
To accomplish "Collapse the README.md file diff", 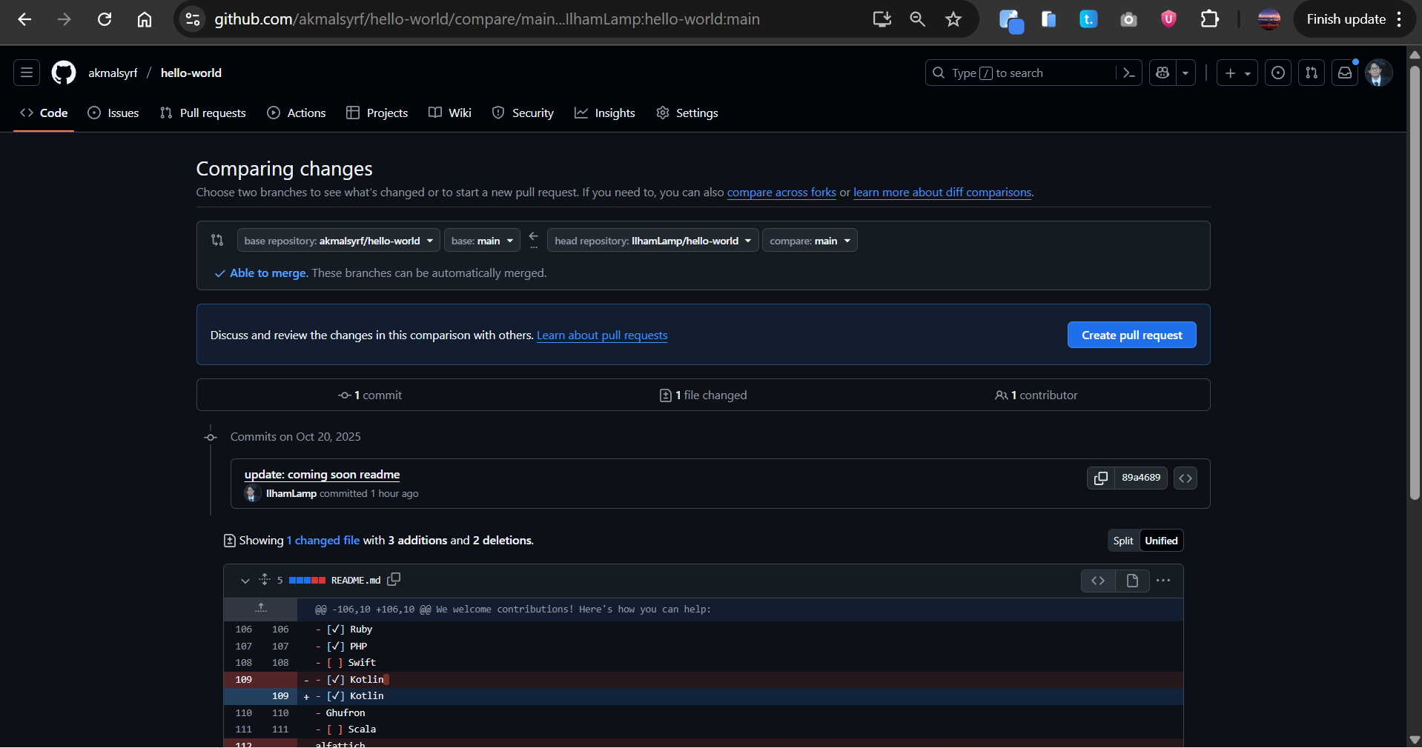I will [x=245, y=581].
